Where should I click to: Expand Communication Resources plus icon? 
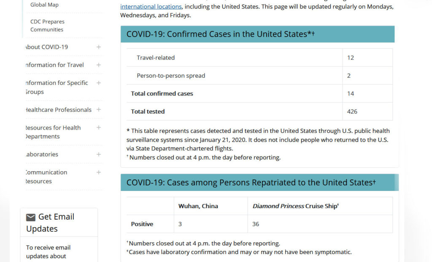click(98, 172)
